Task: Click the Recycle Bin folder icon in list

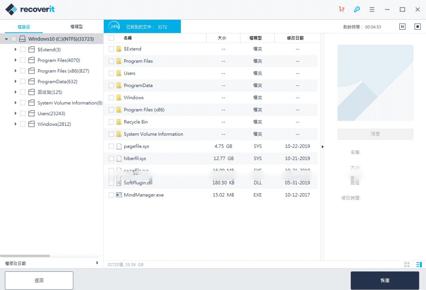Action: 119,122
